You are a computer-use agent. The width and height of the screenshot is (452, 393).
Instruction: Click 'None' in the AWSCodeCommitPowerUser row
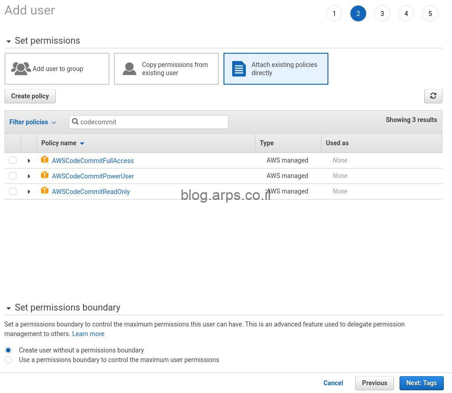(340, 176)
